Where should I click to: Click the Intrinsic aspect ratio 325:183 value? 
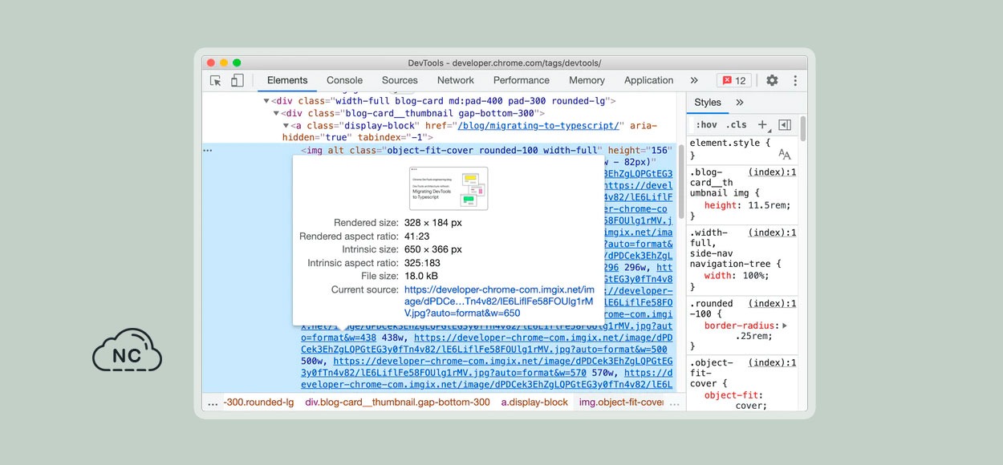pos(423,263)
